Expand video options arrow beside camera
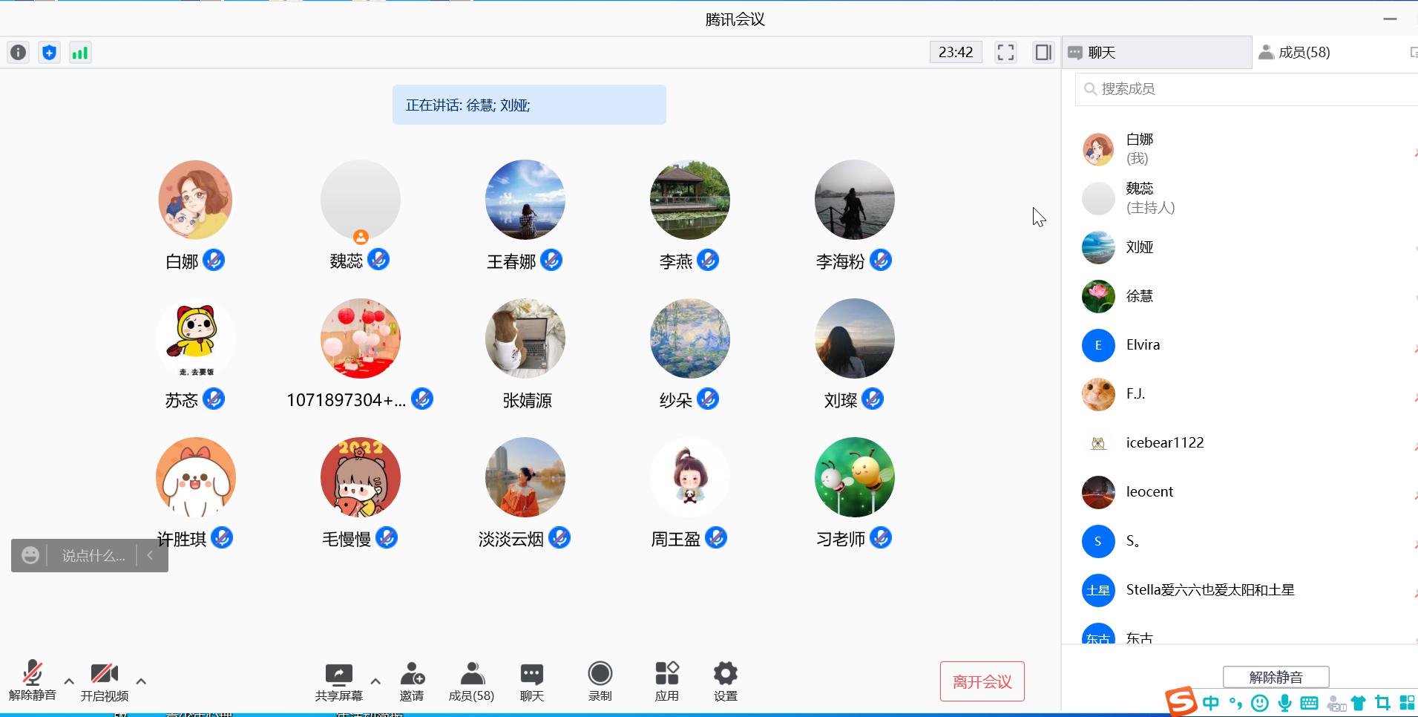The height and width of the screenshot is (717, 1418). pyautogui.click(x=141, y=681)
